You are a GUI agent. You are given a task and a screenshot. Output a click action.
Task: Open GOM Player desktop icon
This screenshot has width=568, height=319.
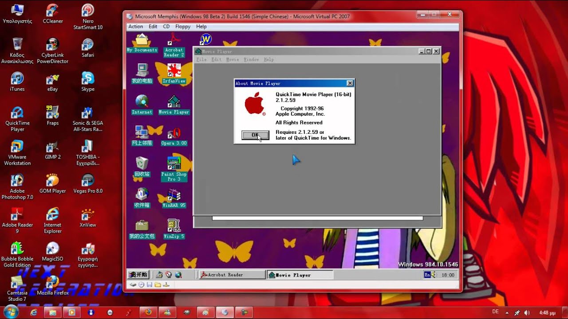[52, 183]
